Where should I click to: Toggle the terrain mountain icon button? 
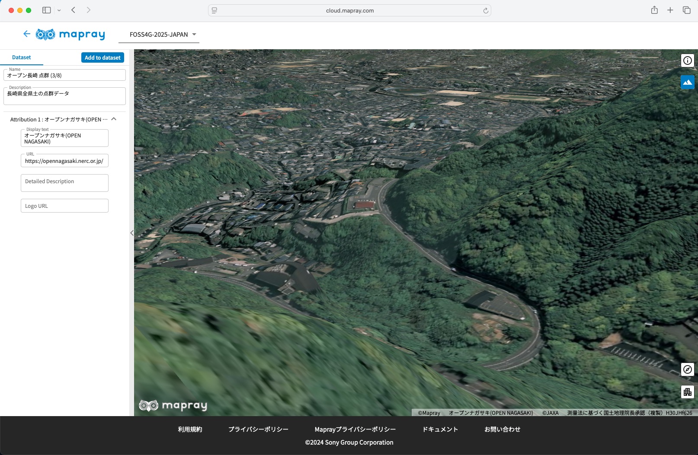pyautogui.click(x=687, y=82)
